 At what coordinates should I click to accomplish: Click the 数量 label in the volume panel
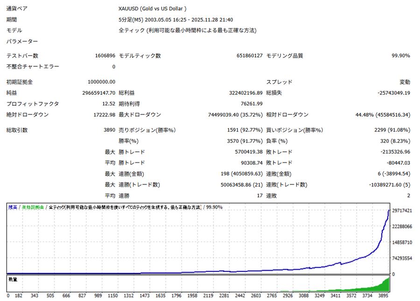[13, 280]
